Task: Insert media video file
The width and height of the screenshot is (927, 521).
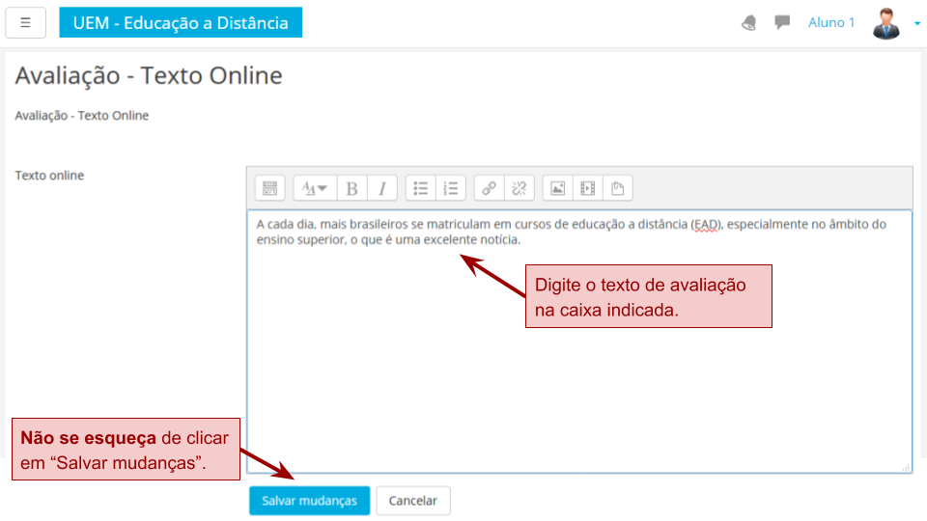Action: pos(587,188)
